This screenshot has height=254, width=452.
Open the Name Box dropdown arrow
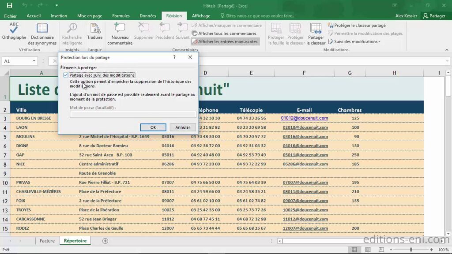(34, 61)
